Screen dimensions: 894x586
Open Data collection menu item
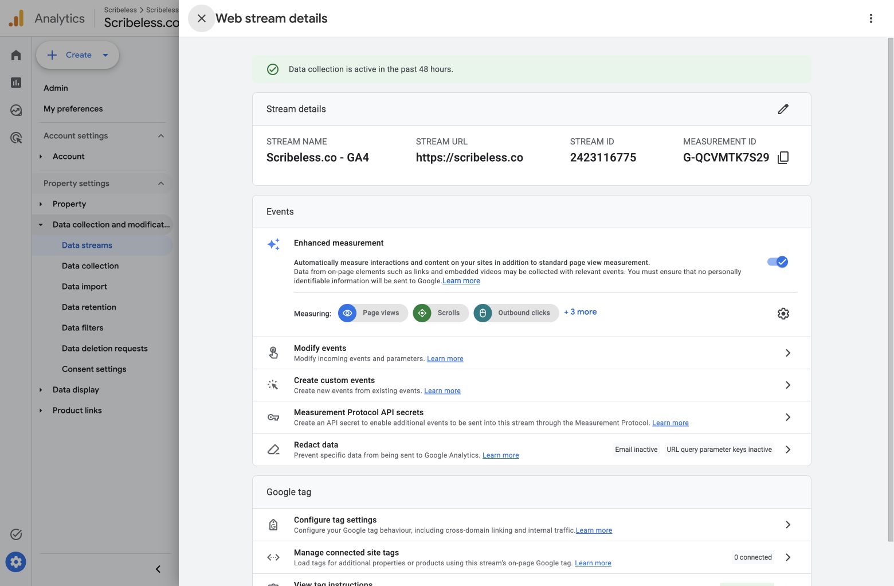(91, 266)
